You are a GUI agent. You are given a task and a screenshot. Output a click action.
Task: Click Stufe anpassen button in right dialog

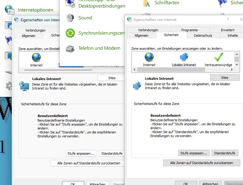[194, 153]
